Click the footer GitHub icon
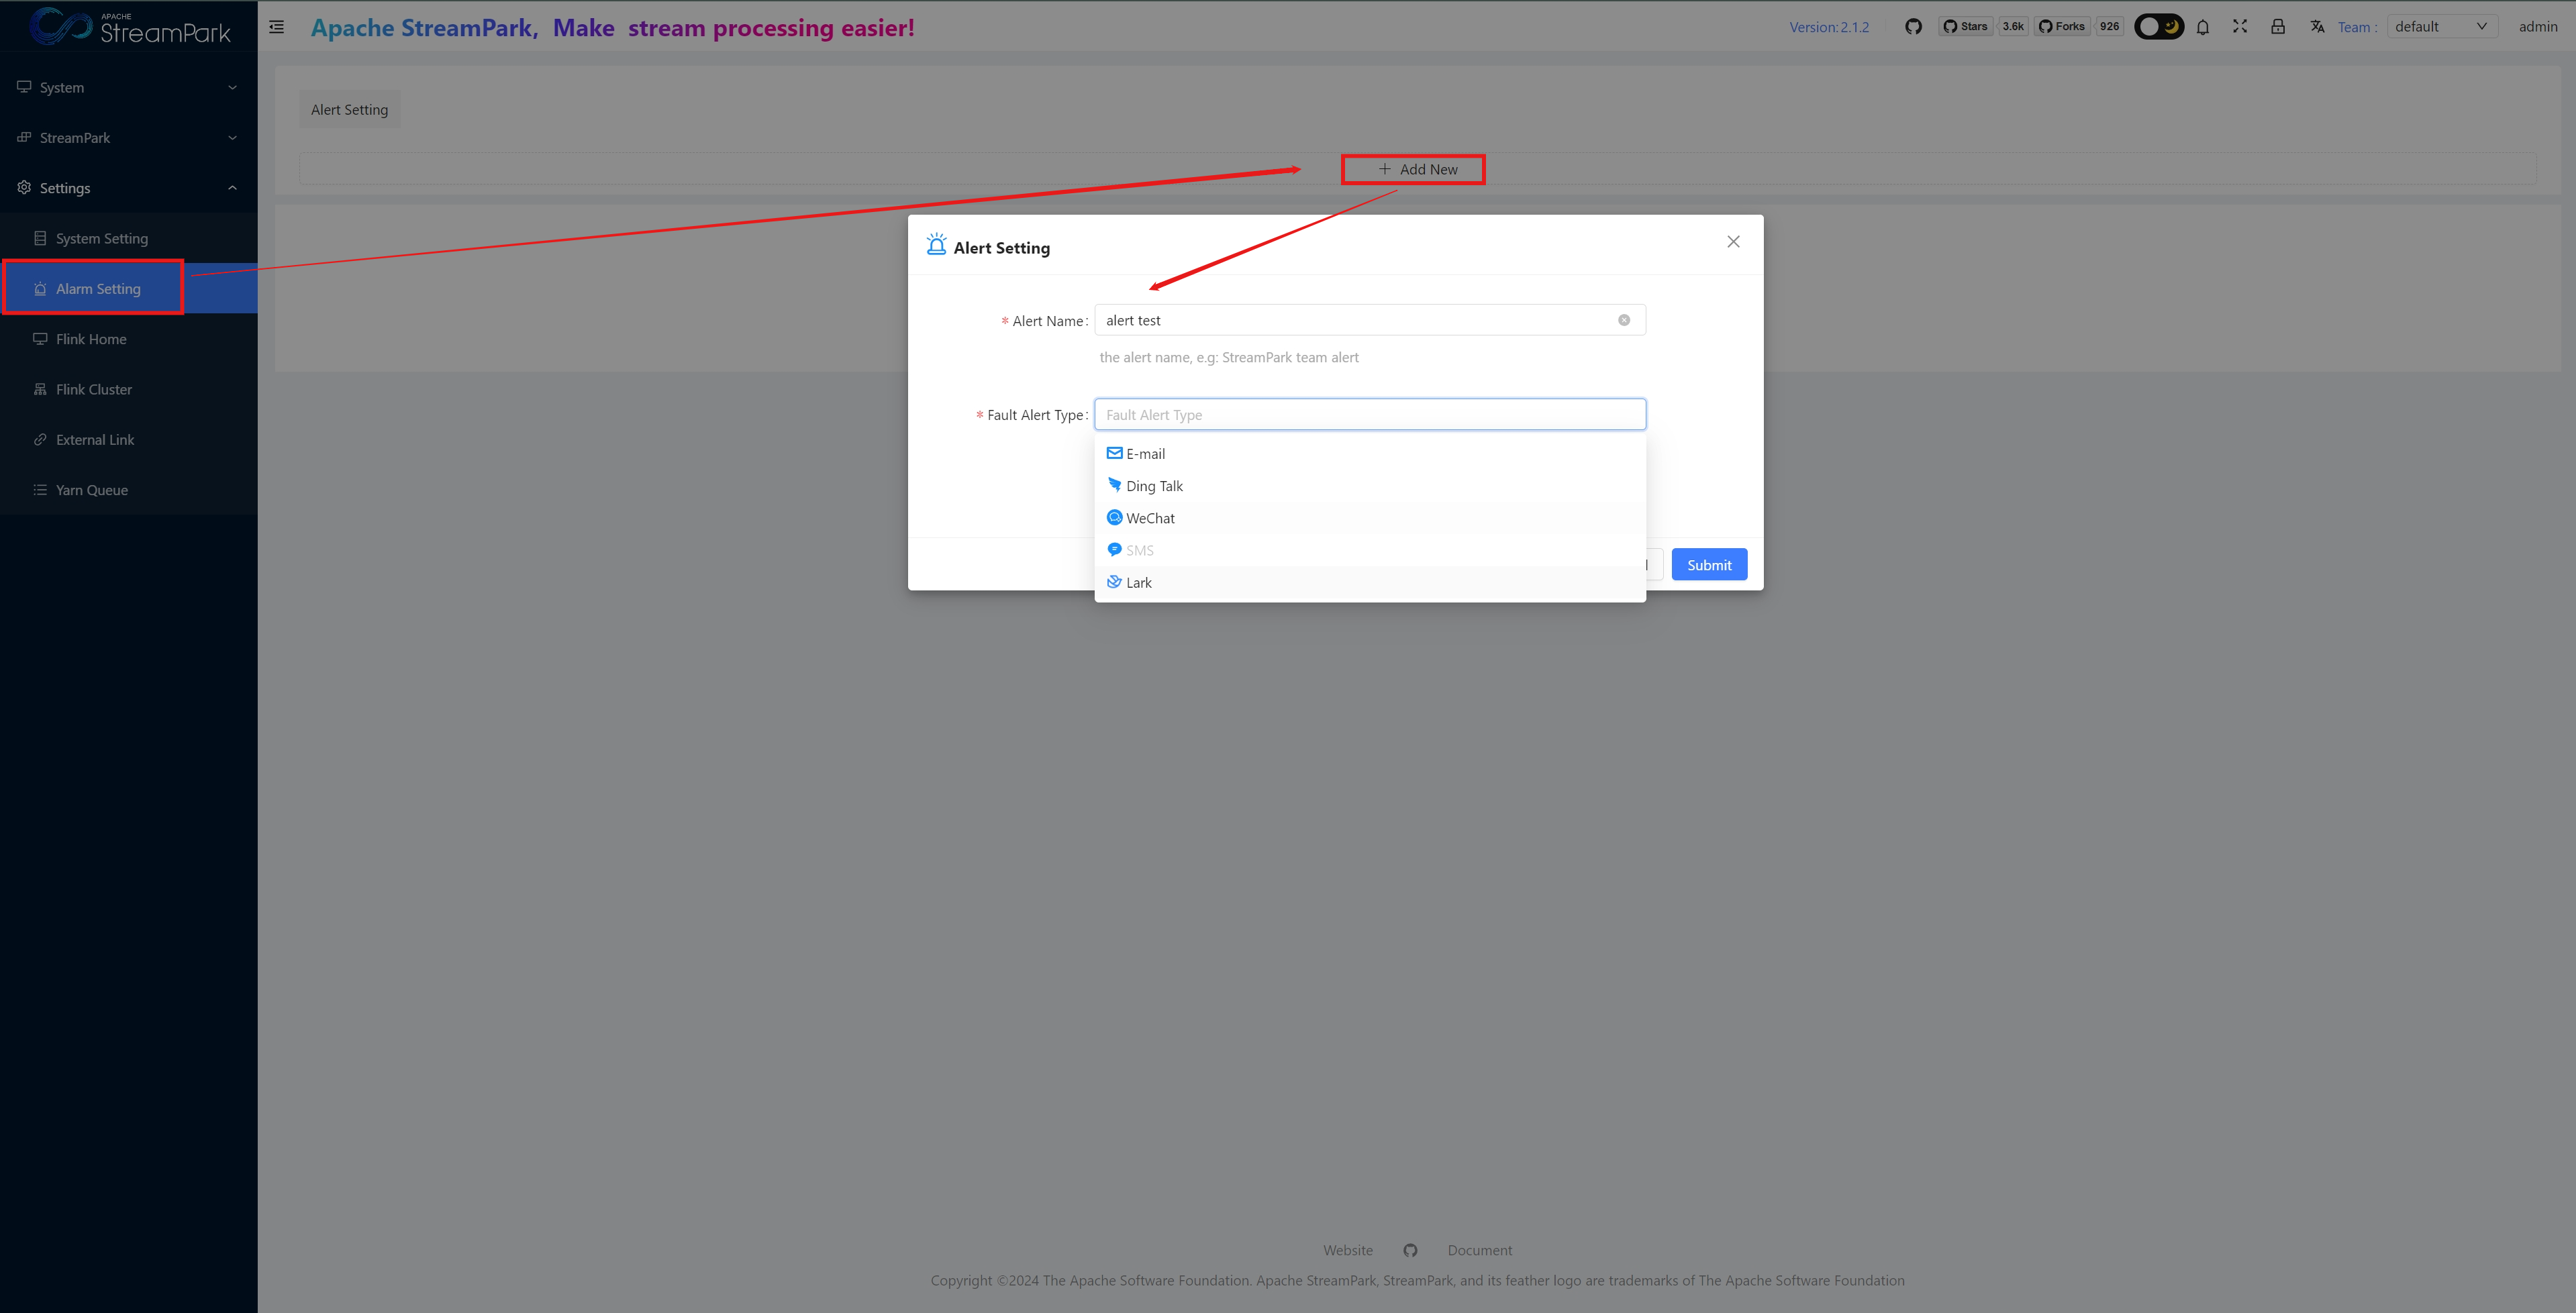The height and width of the screenshot is (1313, 2576). pos(1410,1250)
